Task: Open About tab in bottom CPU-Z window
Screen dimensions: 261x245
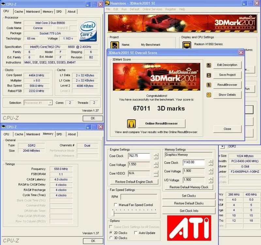Action: coord(72,134)
